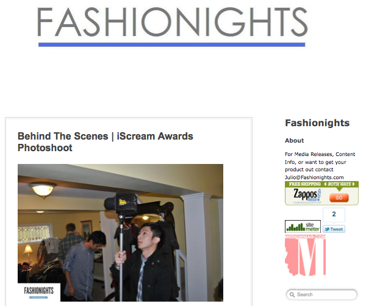The width and height of the screenshot is (366, 306).
Task: Click the blue underline beneath header logo
Action: (x=172, y=44)
